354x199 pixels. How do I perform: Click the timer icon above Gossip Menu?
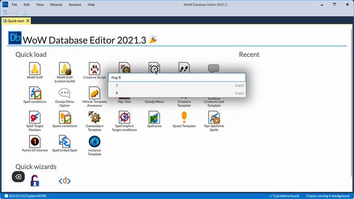click(154, 67)
